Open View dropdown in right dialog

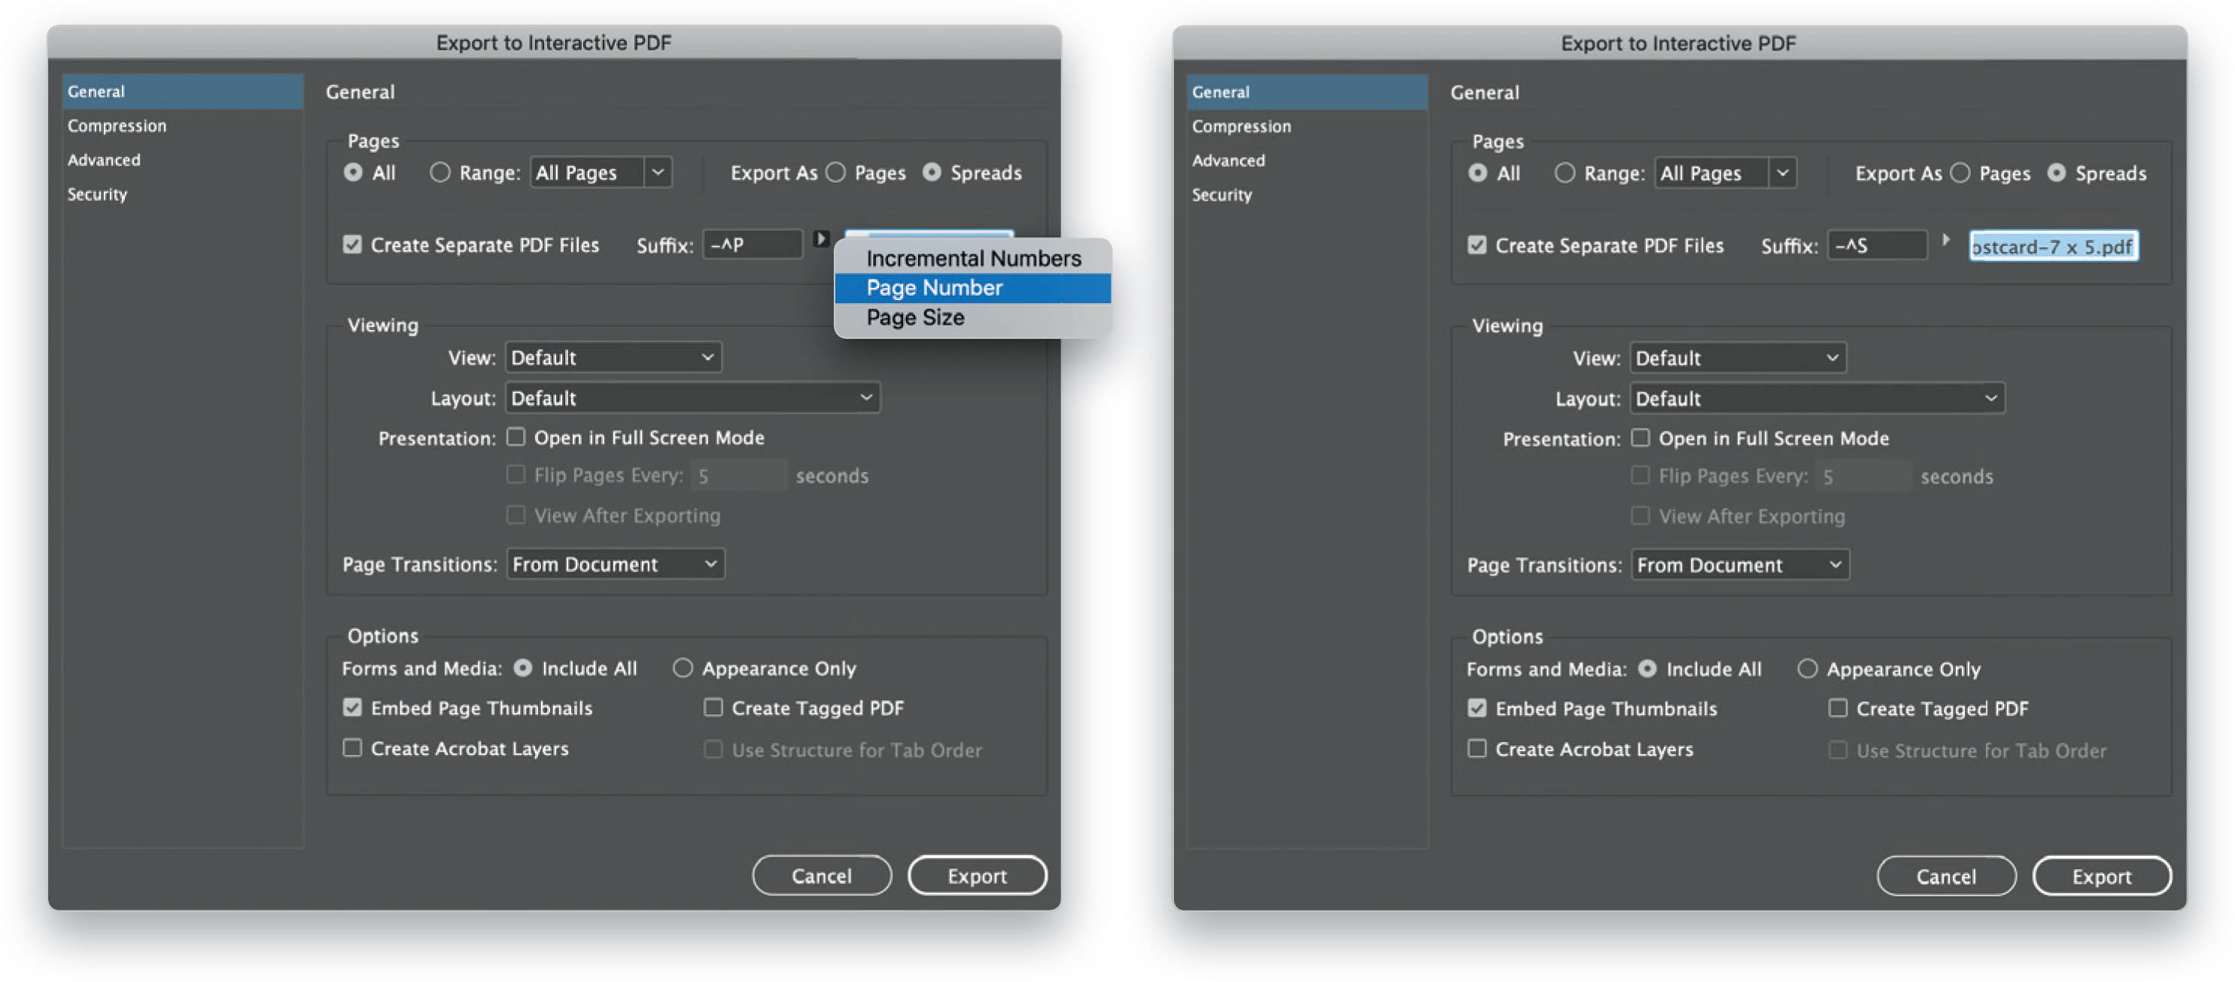coord(1738,358)
